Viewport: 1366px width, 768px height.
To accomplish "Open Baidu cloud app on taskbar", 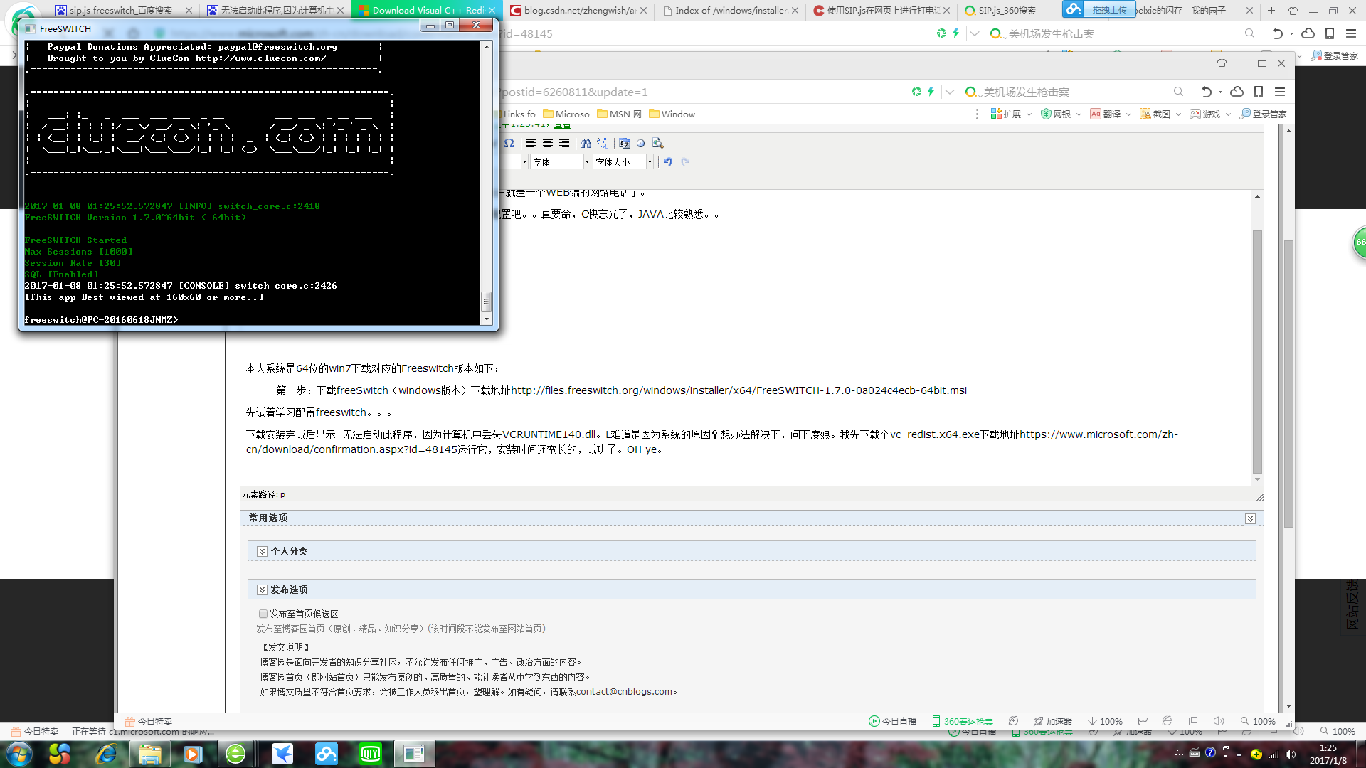I will (x=327, y=754).
